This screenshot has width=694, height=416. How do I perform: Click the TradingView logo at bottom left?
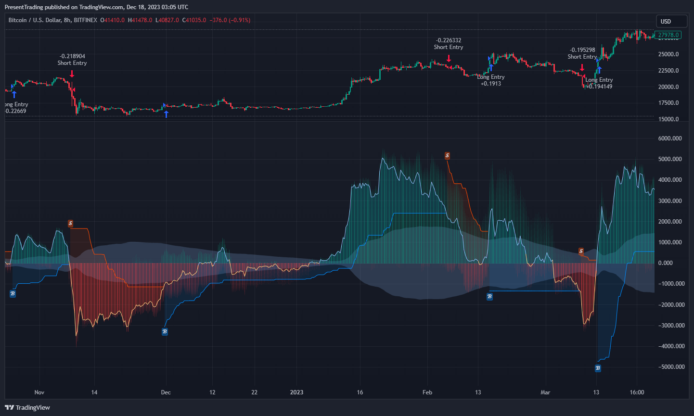27,407
